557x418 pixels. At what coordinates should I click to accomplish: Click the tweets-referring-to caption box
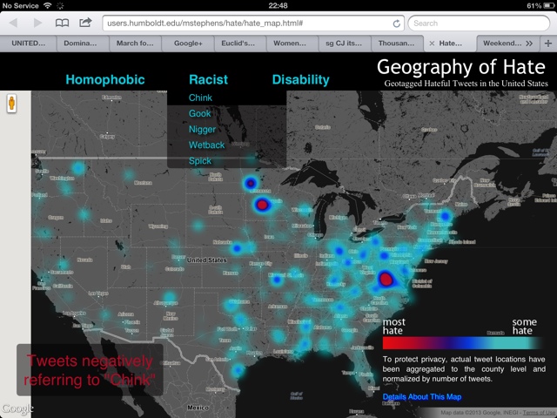point(90,369)
